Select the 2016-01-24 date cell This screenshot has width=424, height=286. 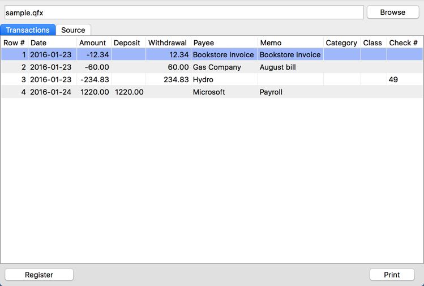(x=52, y=92)
